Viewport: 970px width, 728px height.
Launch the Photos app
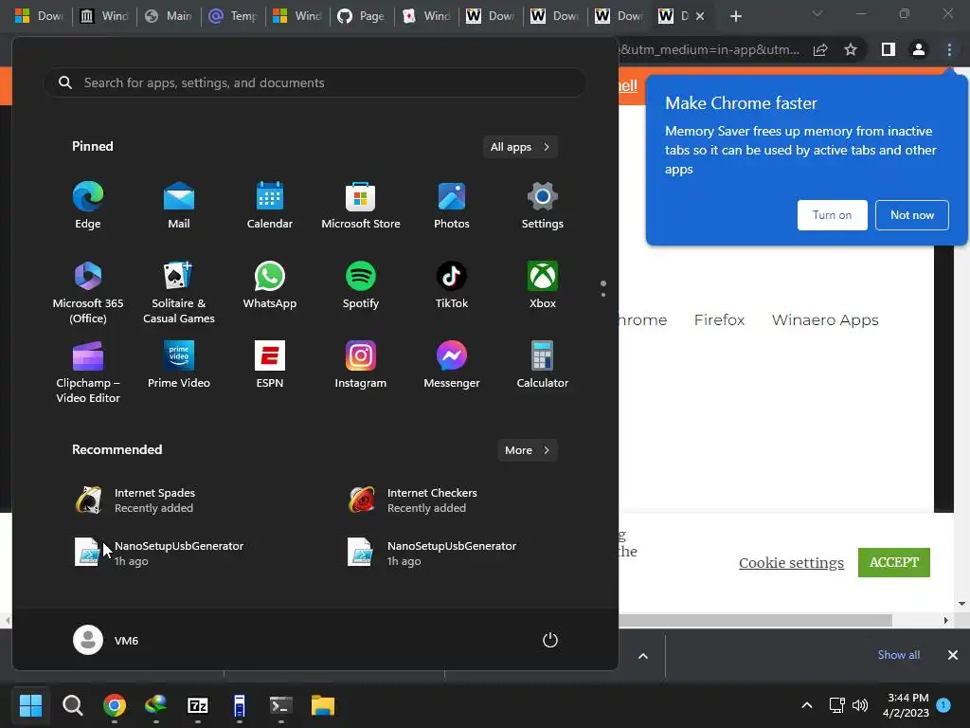(x=452, y=206)
